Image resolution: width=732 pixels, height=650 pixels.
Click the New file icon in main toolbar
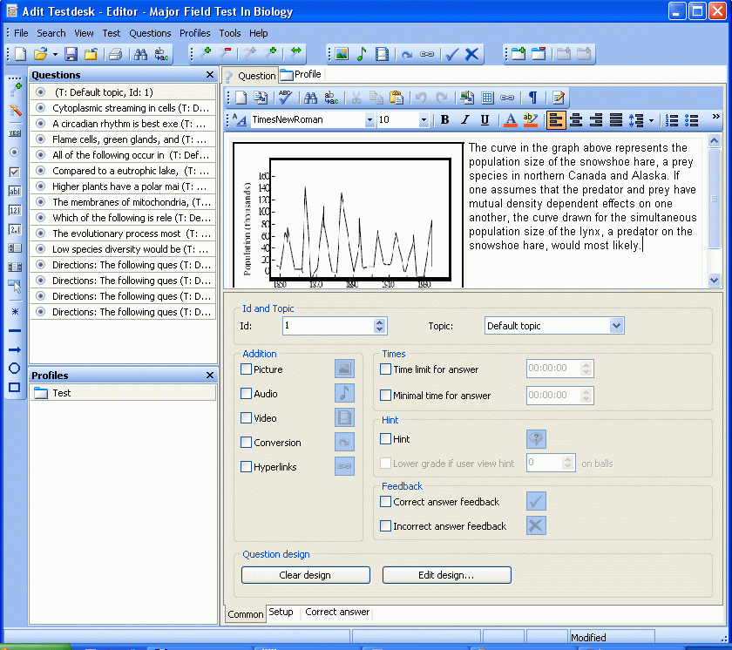[21, 54]
